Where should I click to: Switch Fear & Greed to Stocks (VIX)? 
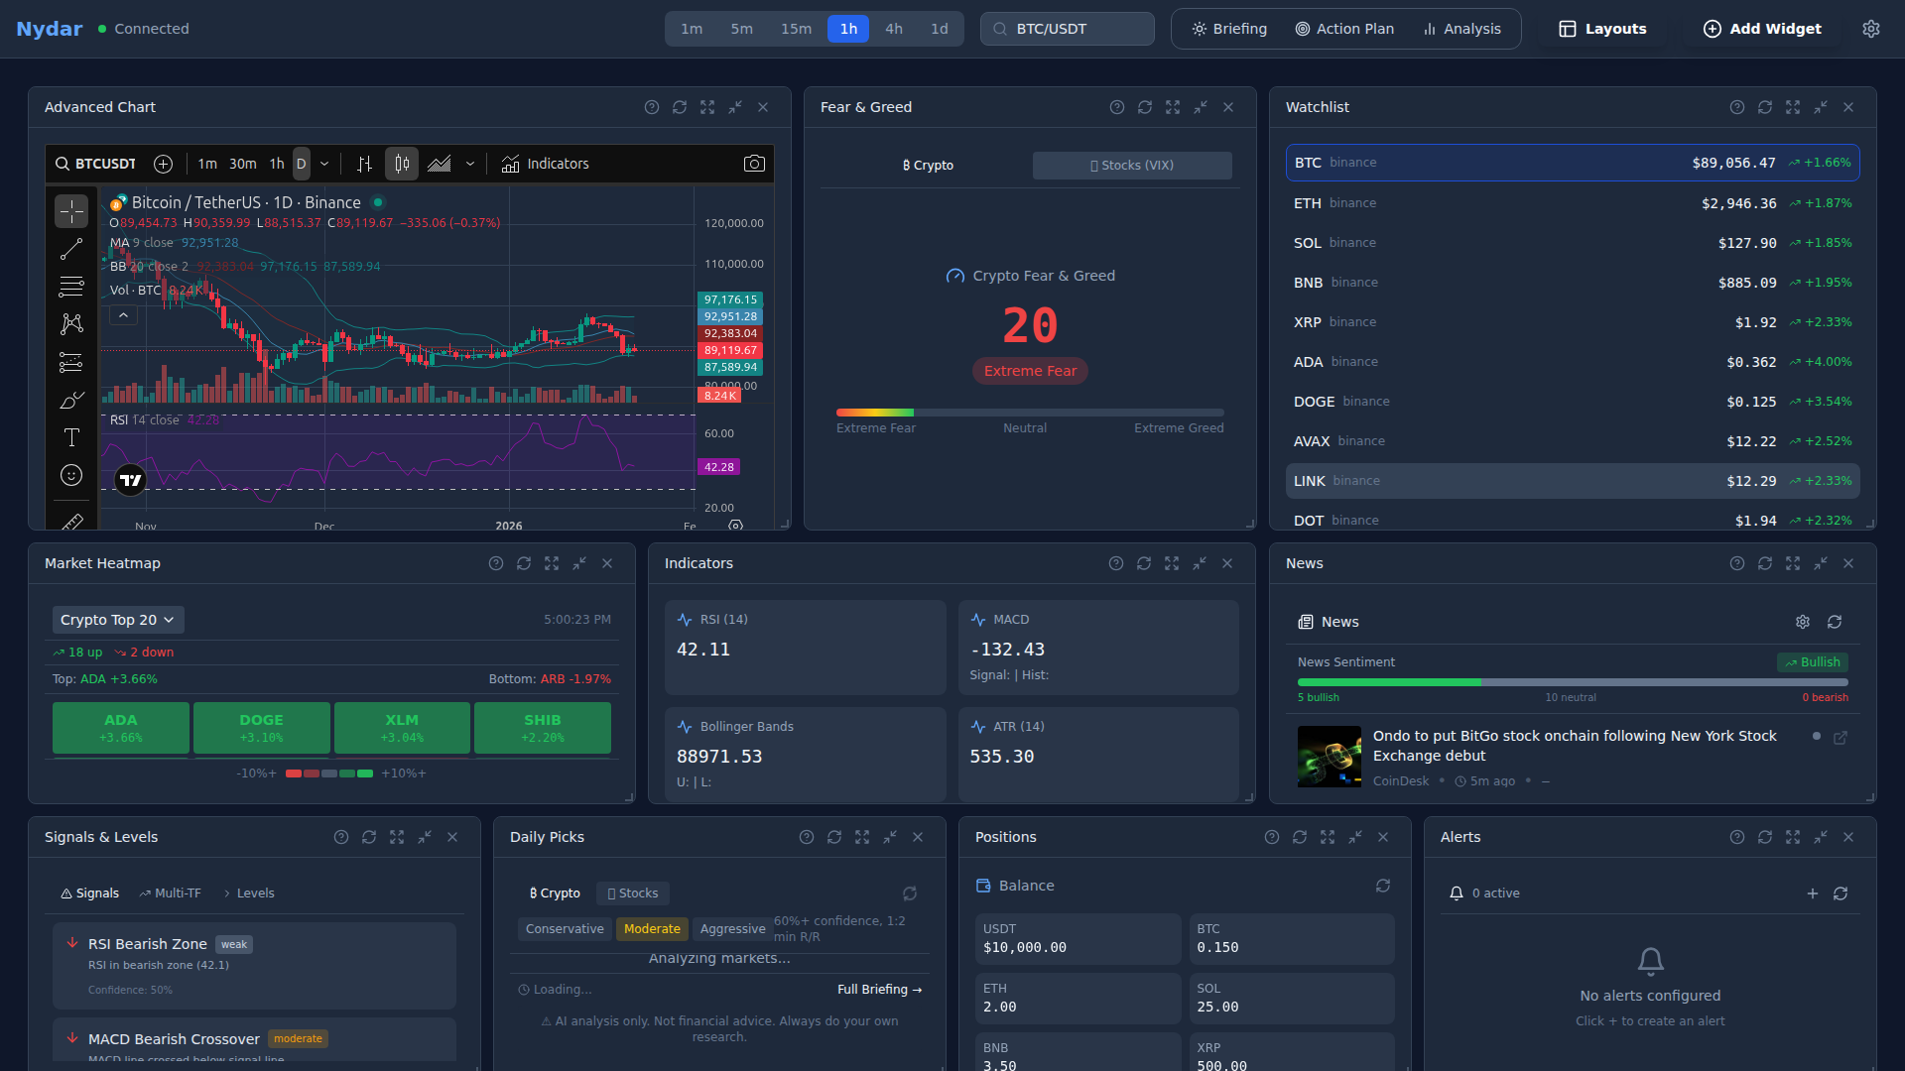click(x=1131, y=165)
